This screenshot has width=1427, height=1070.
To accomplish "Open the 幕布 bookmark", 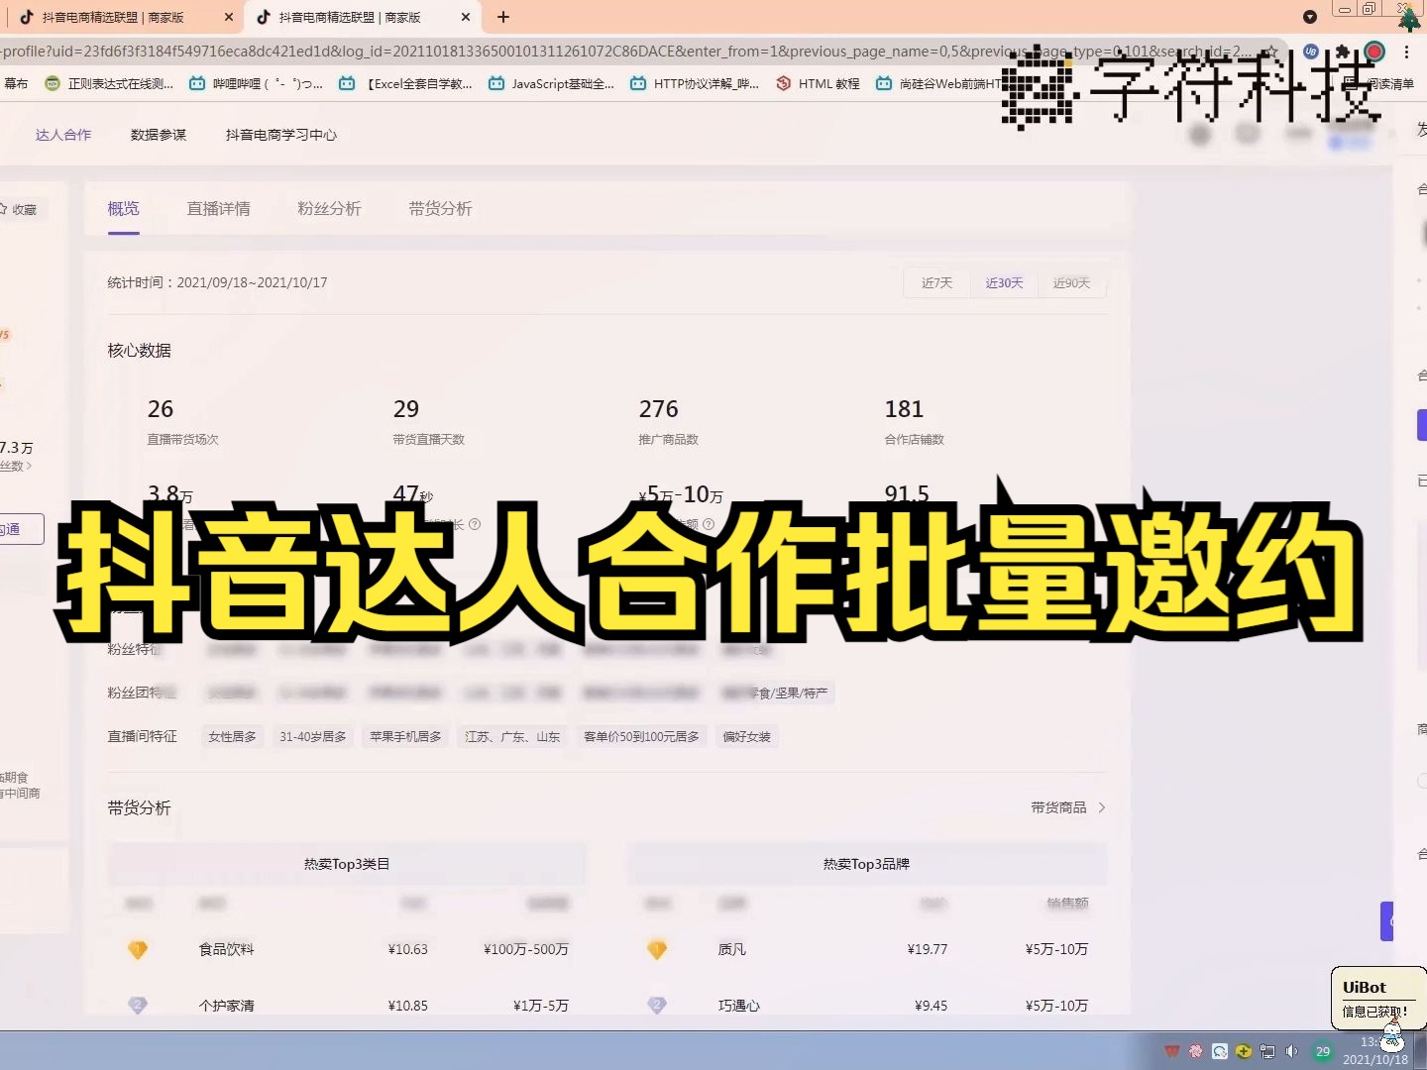I will (x=16, y=83).
